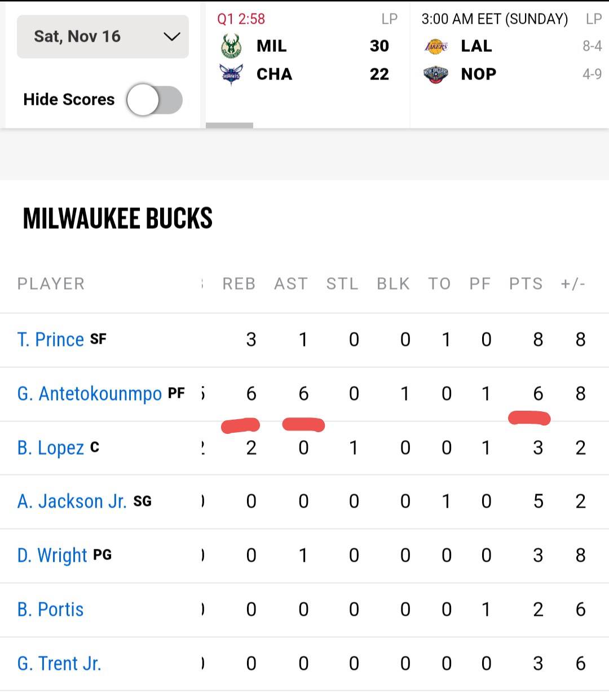The image size is (609, 693).
Task: Open G. Trent Jr. player link
Action: [x=59, y=664]
